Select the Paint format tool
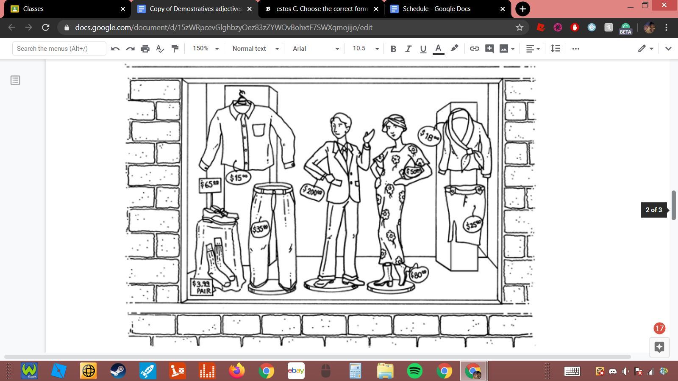Viewport: 678px width, 381px height. click(175, 49)
